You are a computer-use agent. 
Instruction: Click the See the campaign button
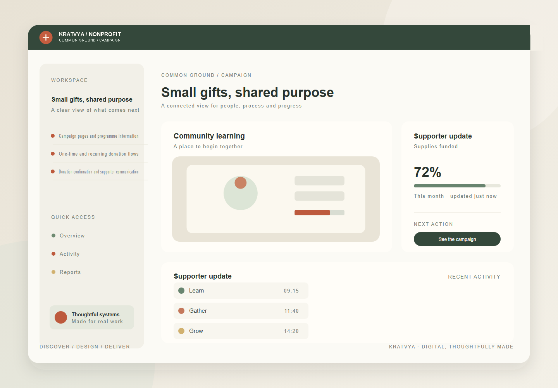(457, 239)
